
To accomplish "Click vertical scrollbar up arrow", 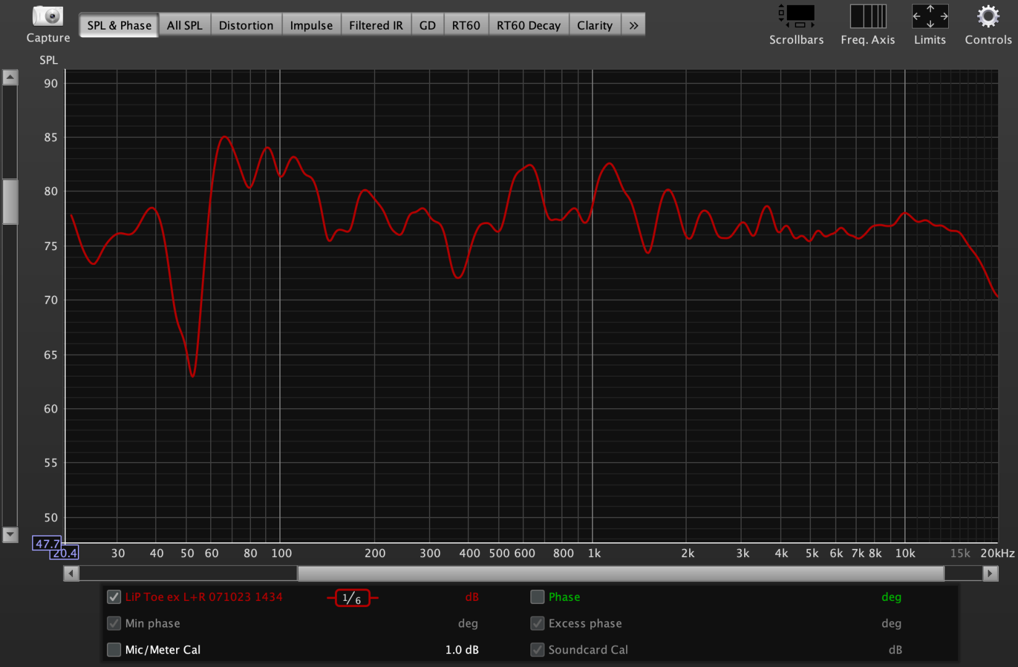I will click(x=10, y=77).
